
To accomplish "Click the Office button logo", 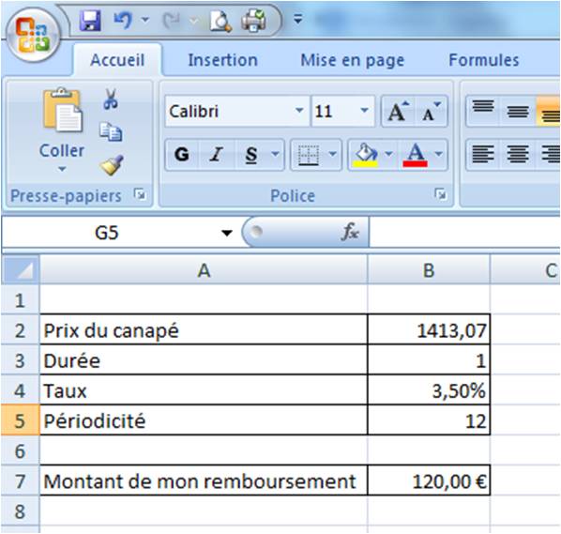I will click(x=33, y=35).
